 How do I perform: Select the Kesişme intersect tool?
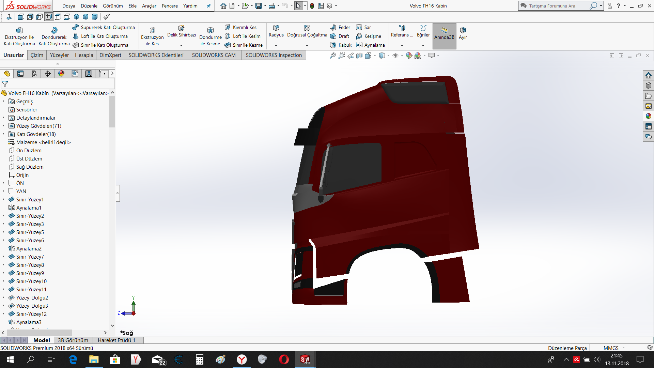click(369, 36)
